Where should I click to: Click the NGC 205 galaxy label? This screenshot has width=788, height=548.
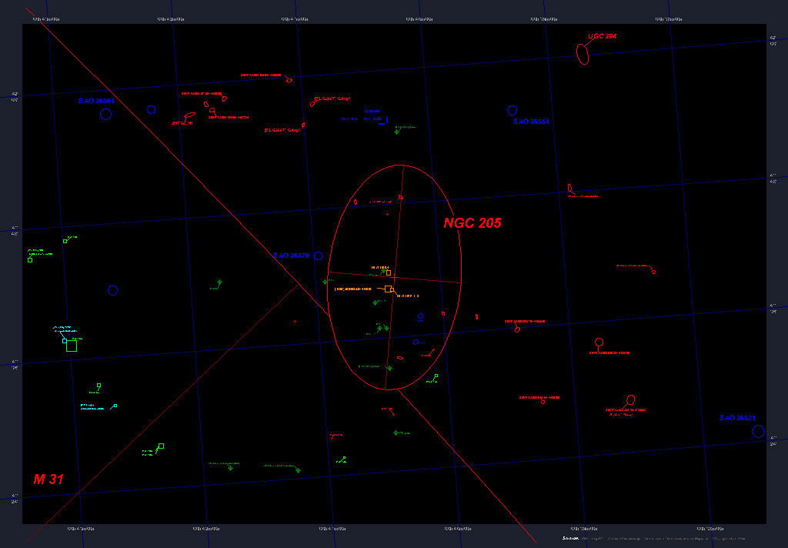click(472, 223)
